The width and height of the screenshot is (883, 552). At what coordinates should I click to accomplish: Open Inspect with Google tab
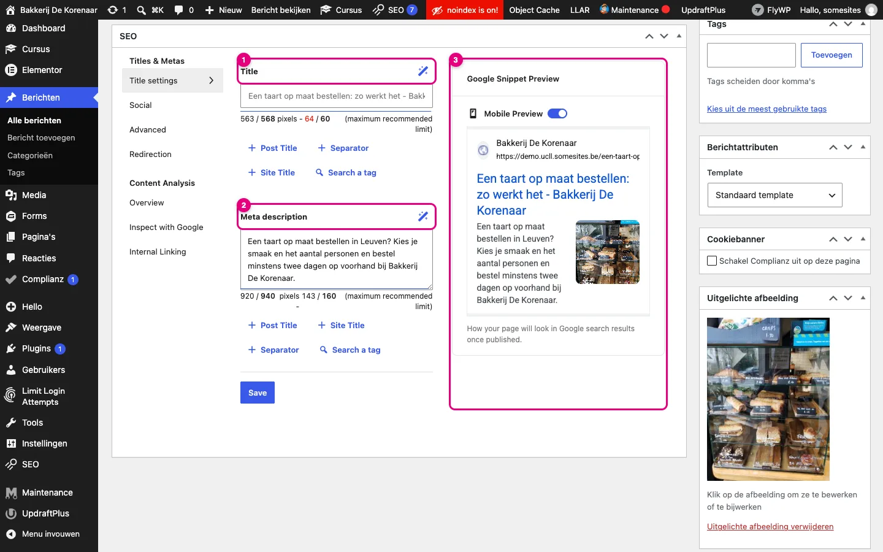point(166,227)
